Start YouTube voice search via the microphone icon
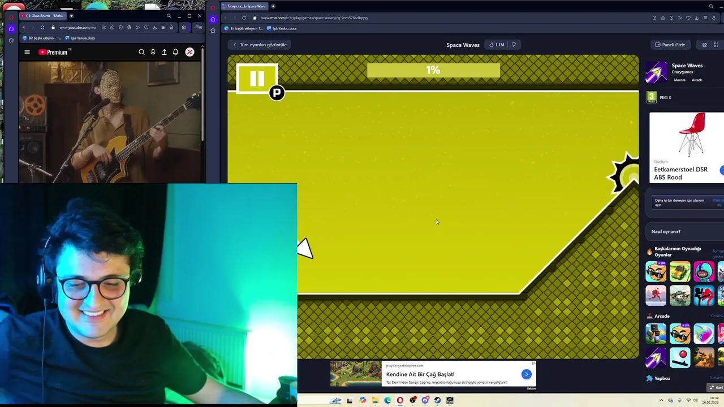This screenshot has width=724, height=407. click(x=153, y=52)
